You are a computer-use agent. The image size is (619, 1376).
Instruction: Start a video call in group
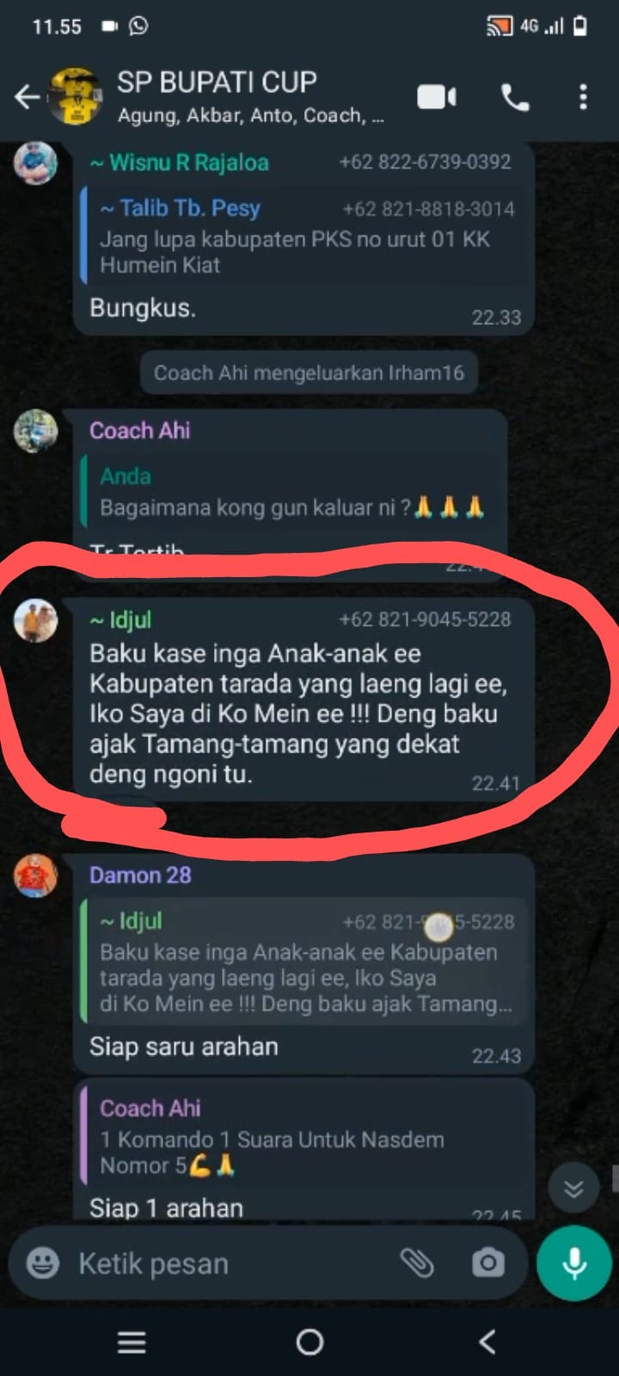point(437,97)
